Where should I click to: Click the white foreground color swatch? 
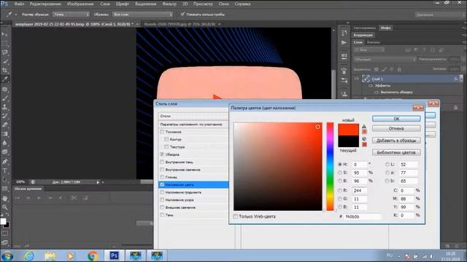[x=3, y=221]
